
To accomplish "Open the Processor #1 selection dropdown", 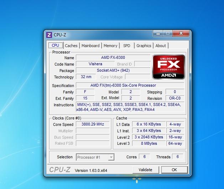I will 95,157.
